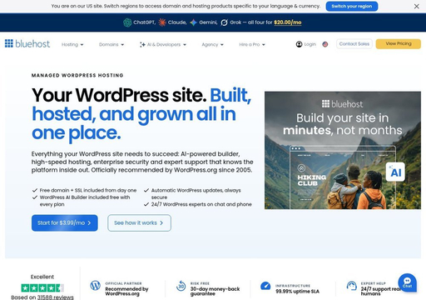Click Start for $3.99/mo button
The image size is (426, 300).
pyautogui.click(x=65, y=222)
